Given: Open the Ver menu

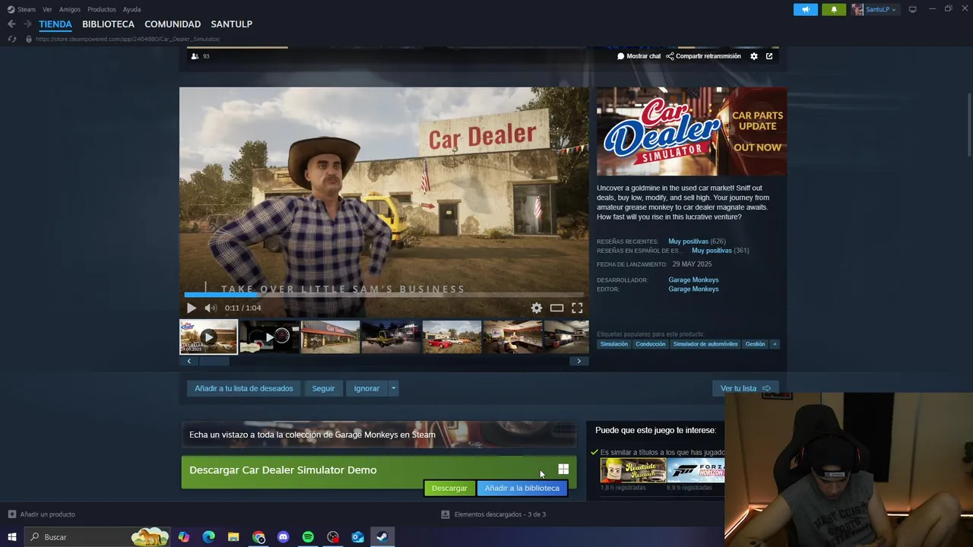Looking at the screenshot, I should coord(47,9).
